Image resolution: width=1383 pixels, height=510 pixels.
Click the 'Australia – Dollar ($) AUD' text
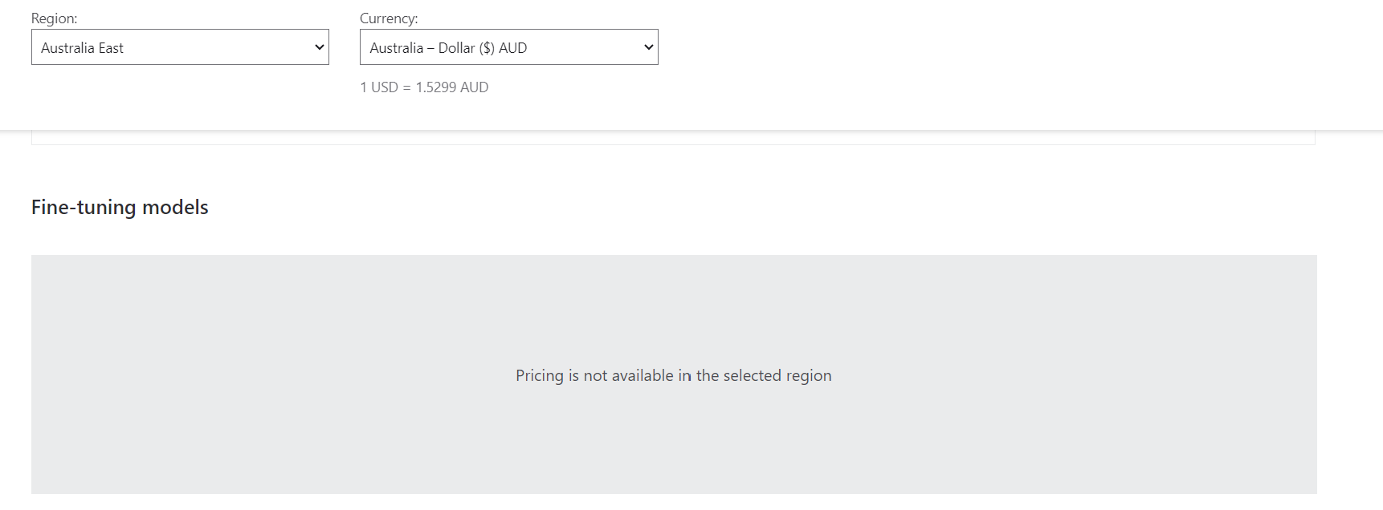(448, 48)
